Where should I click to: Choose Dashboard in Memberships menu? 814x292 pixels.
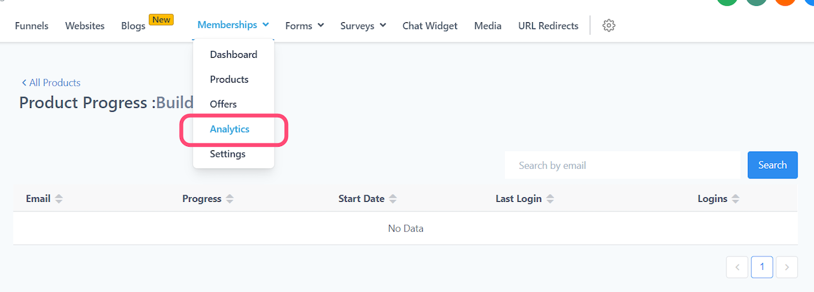pos(233,55)
